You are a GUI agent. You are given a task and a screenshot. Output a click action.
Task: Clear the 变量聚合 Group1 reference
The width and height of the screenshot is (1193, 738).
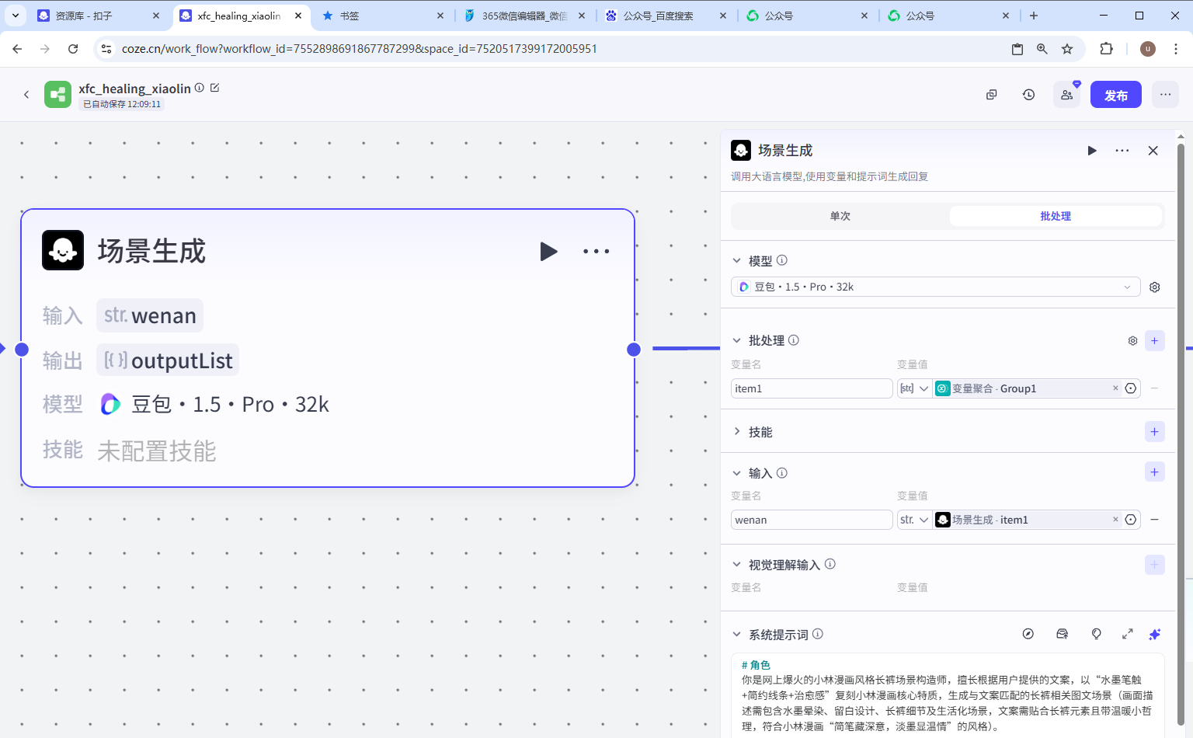(x=1115, y=388)
